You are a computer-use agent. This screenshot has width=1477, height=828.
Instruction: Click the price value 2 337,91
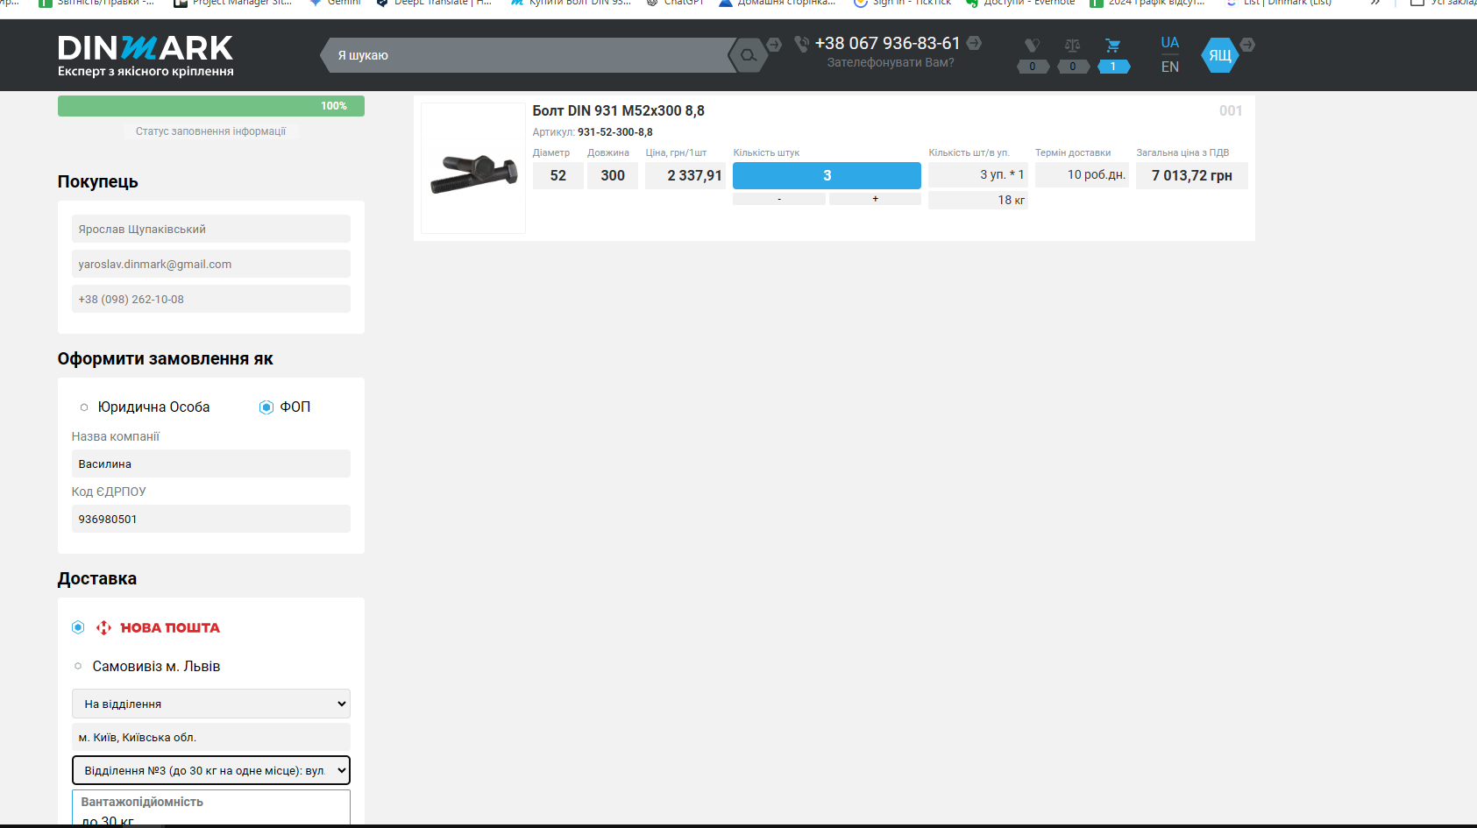tap(685, 175)
